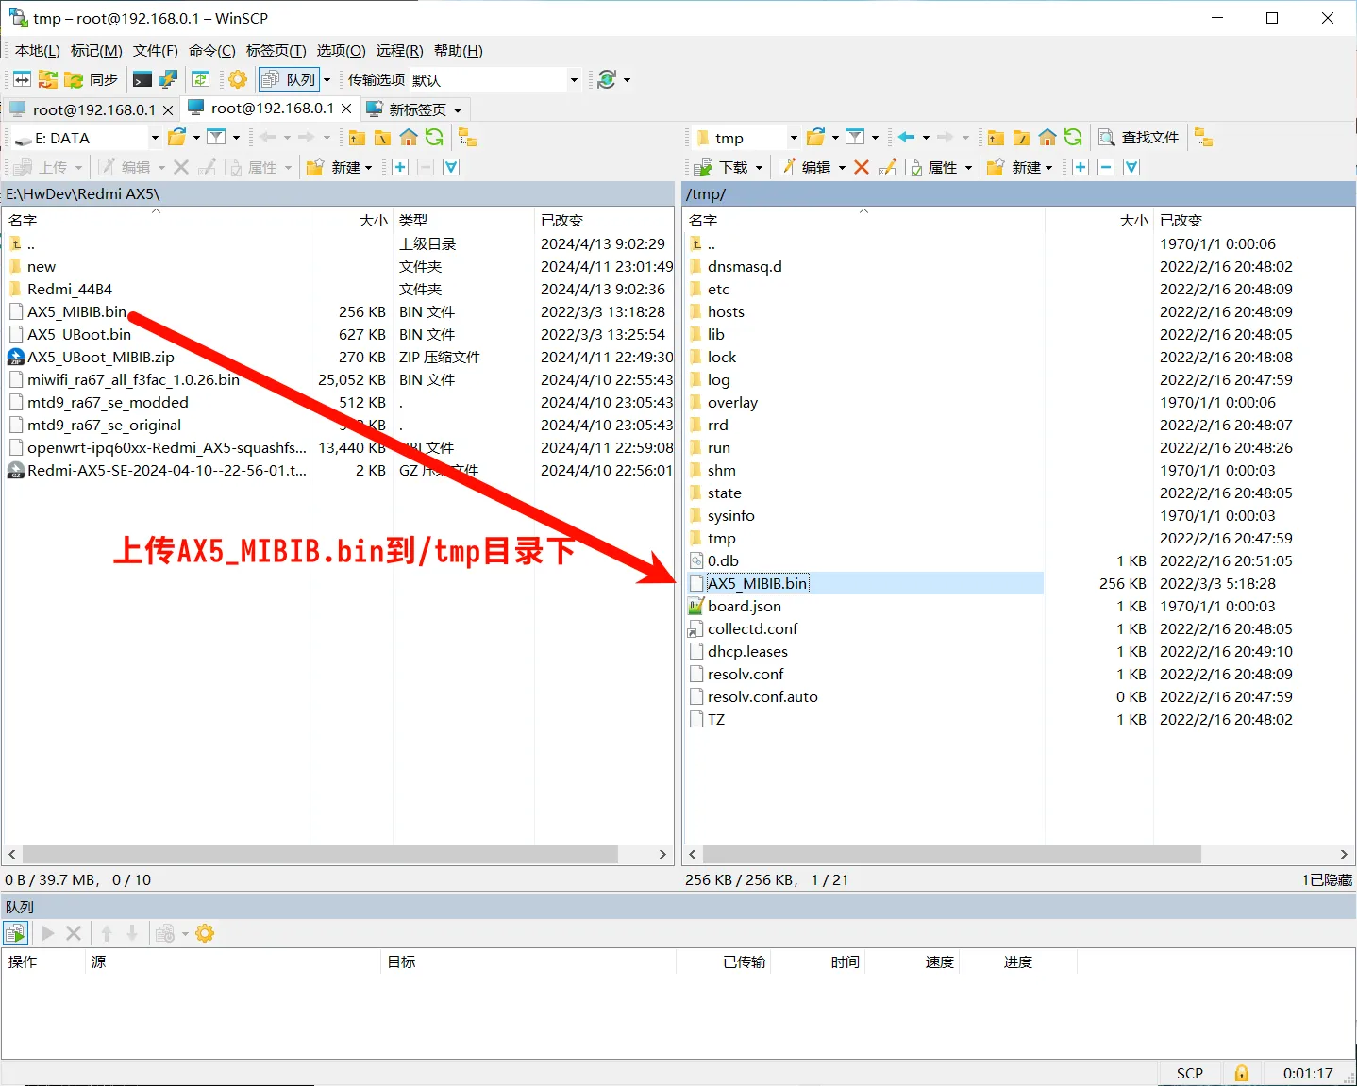The height and width of the screenshot is (1086, 1357).
Task: Go to local parent directory icon
Action: pos(357,138)
